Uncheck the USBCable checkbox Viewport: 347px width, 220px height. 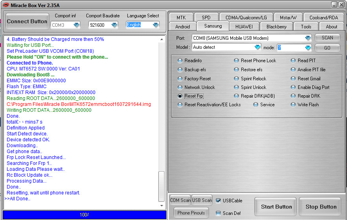[218, 201]
